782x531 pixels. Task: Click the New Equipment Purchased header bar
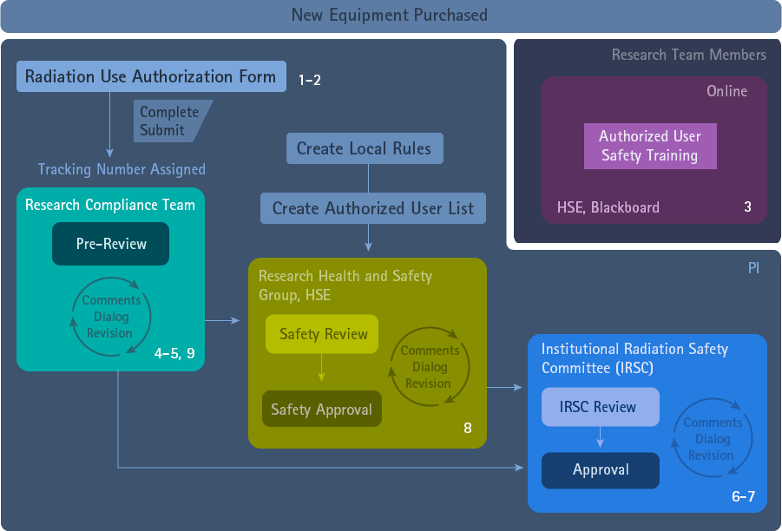(390, 16)
